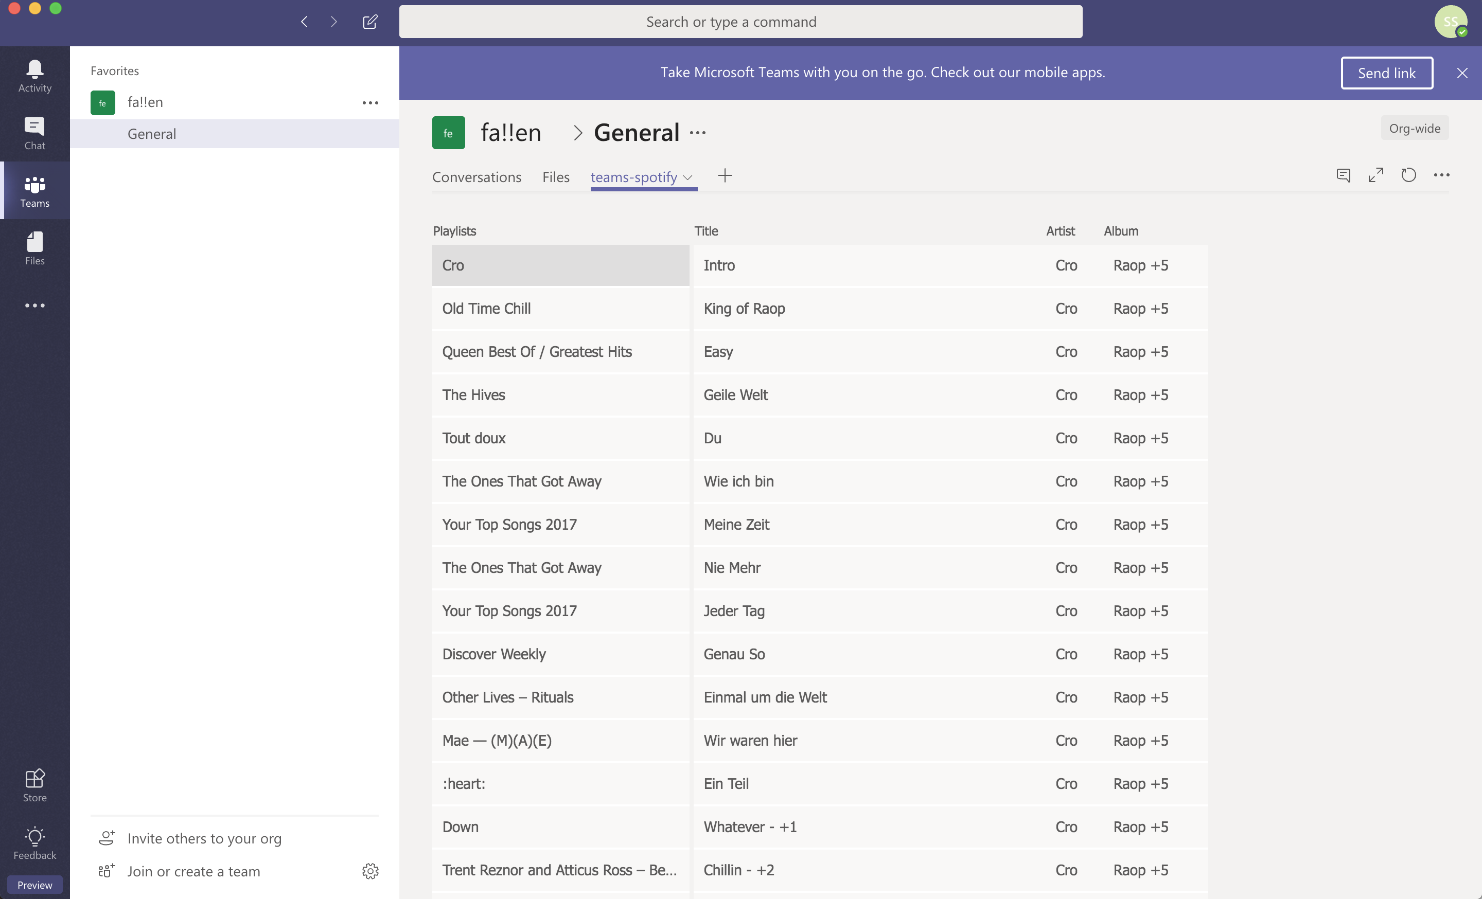This screenshot has height=899, width=1482.
Task: Open the manage teams gear icon
Action: (x=370, y=871)
